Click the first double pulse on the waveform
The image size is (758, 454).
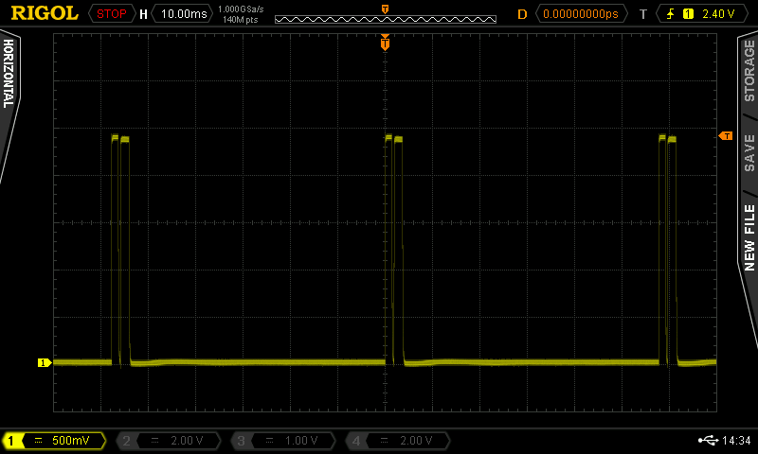pyautogui.click(x=120, y=250)
